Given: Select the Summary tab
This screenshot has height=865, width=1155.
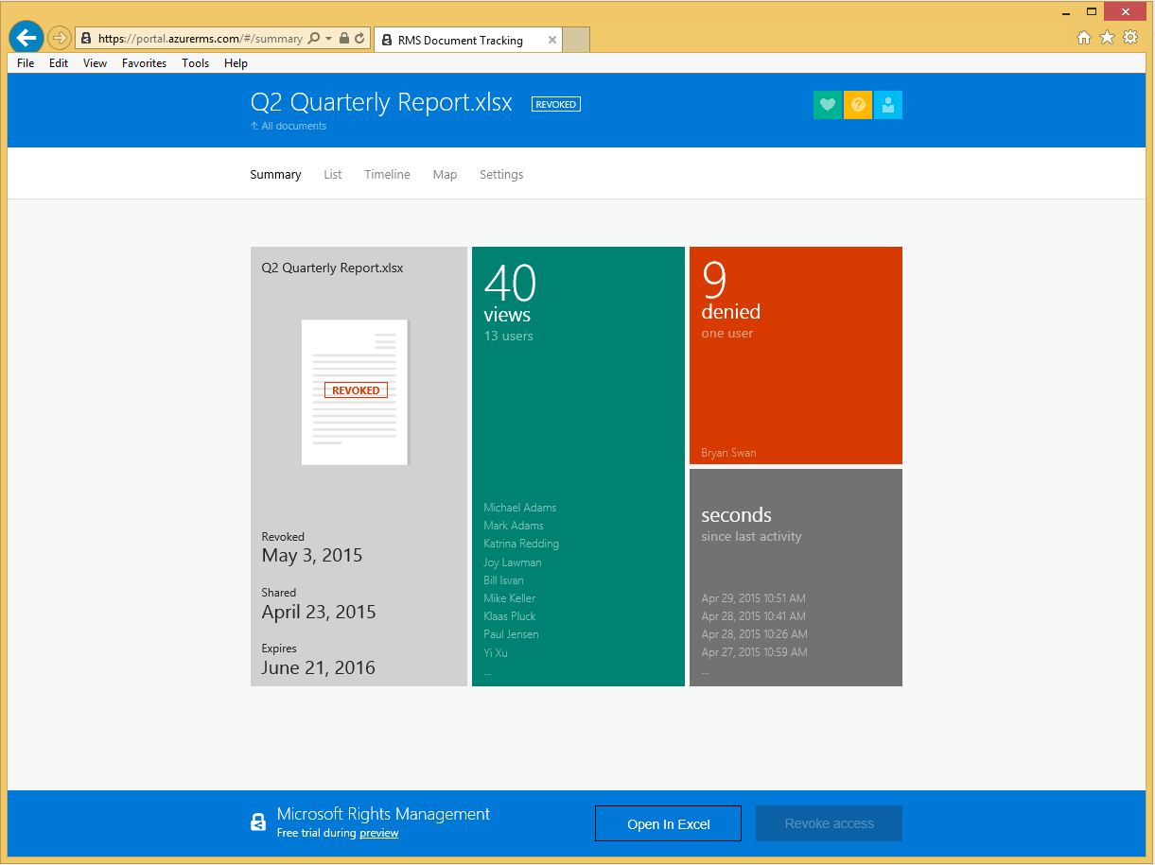Looking at the screenshot, I should tap(275, 175).
